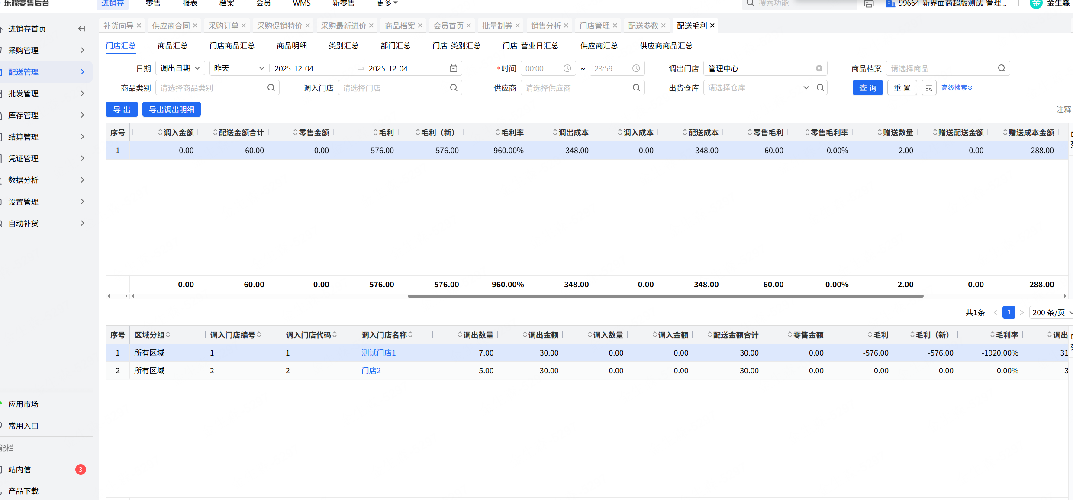Click the calendar icon in date range
The image size is (1073, 500).
453,68
